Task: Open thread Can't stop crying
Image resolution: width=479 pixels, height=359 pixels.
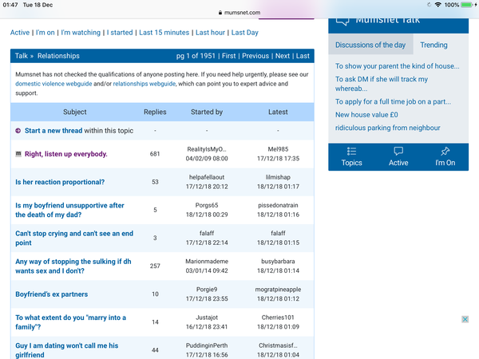Action: coord(74,238)
